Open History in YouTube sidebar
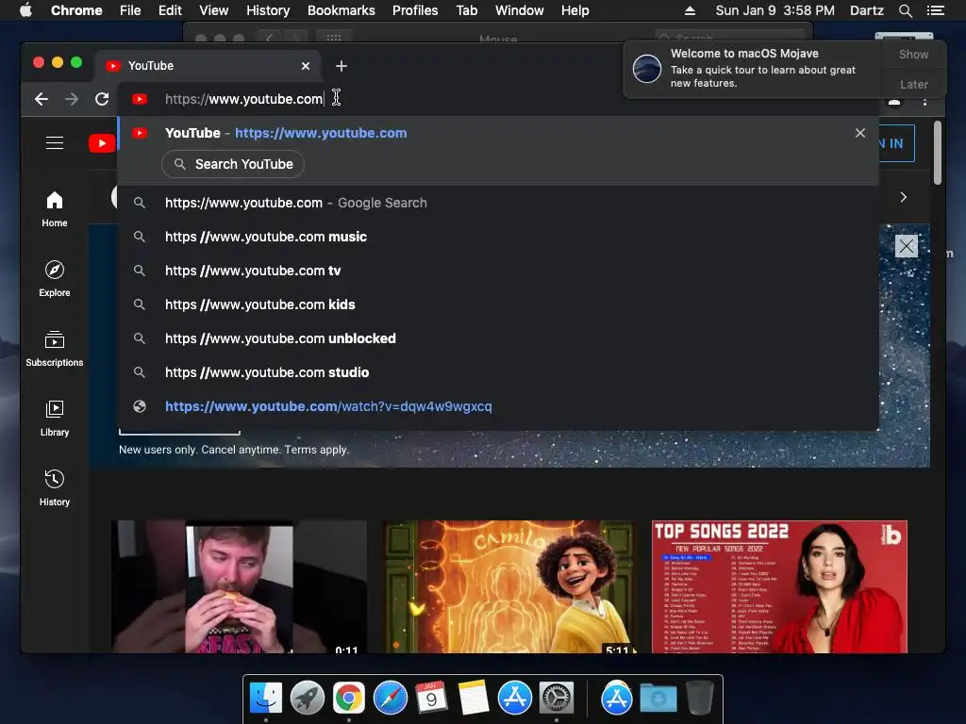The width and height of the screenshot is (966, 724). (54, 488)
